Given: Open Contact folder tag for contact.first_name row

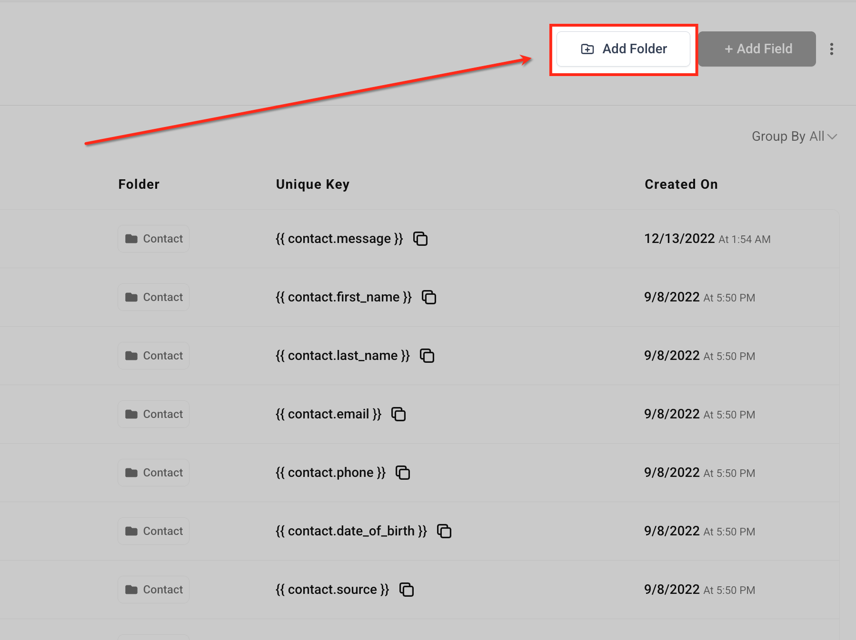Looking at the screenshot, I should coord(153,297).
